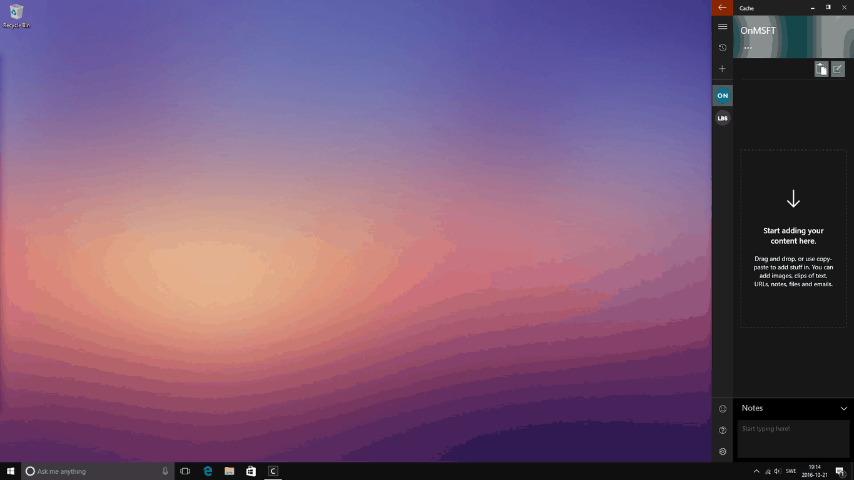This screenshot has height=480, width=854.
Task: Open the history clock icon
Action: (x=723, y=47)
